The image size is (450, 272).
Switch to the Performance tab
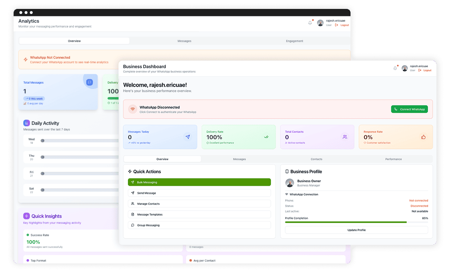pos(393,159)
